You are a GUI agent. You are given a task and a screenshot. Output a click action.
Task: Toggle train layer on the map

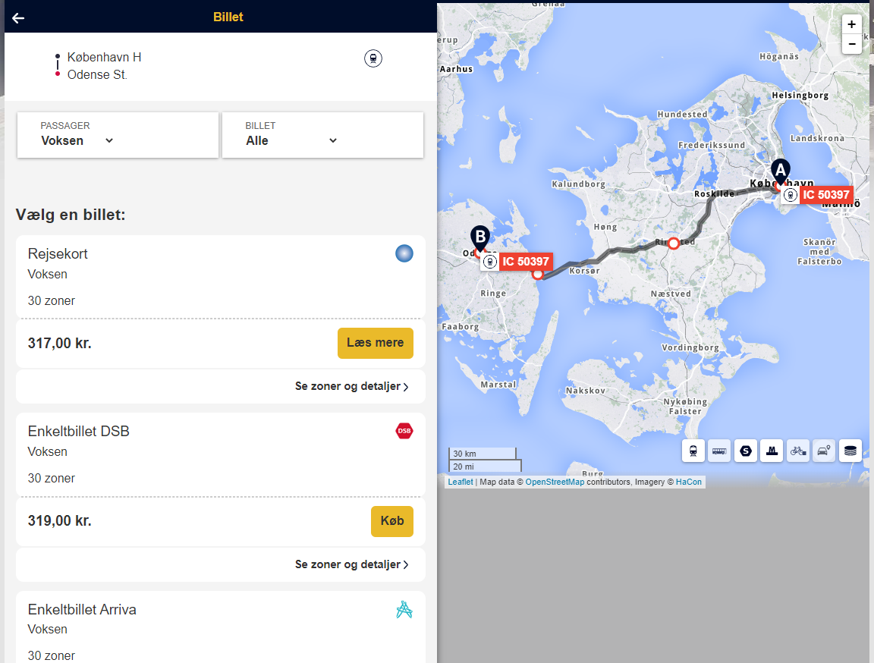[693, 451]
